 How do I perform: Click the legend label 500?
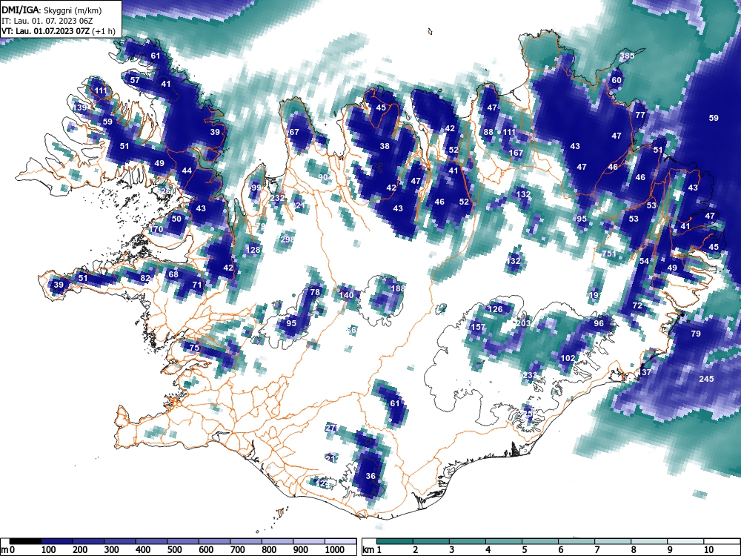[175, 550]
